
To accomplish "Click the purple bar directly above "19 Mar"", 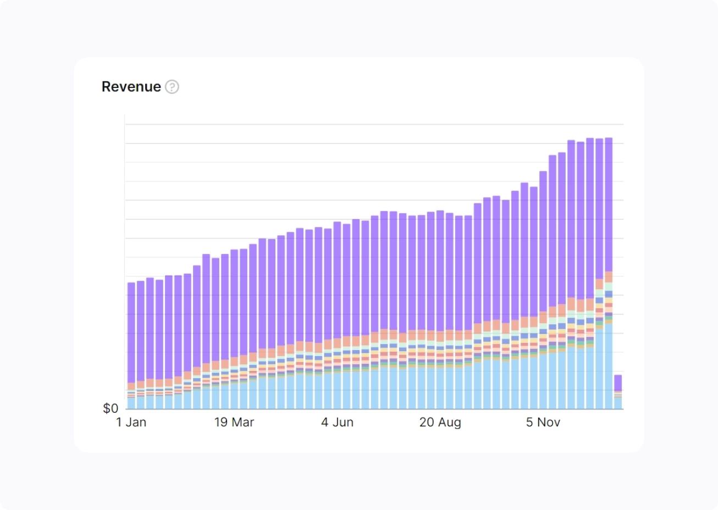I will coord(234,302).
